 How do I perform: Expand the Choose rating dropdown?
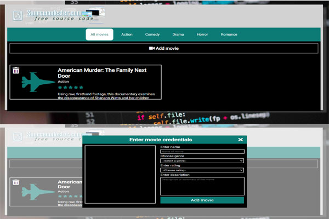pos(202,170)
